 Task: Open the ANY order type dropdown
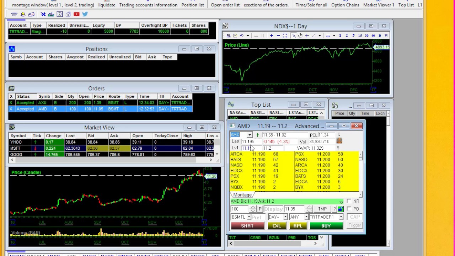[306, 217]
